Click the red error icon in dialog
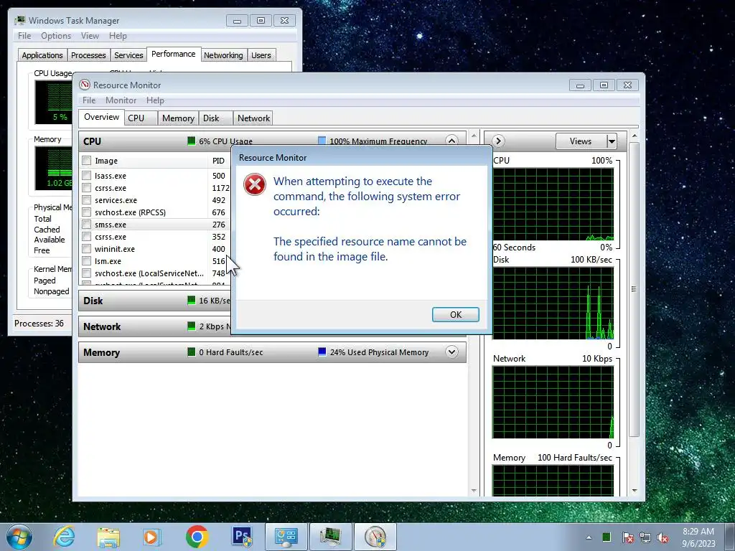The height and width of the screenshot is (551, 735). [x=255, y=184]
